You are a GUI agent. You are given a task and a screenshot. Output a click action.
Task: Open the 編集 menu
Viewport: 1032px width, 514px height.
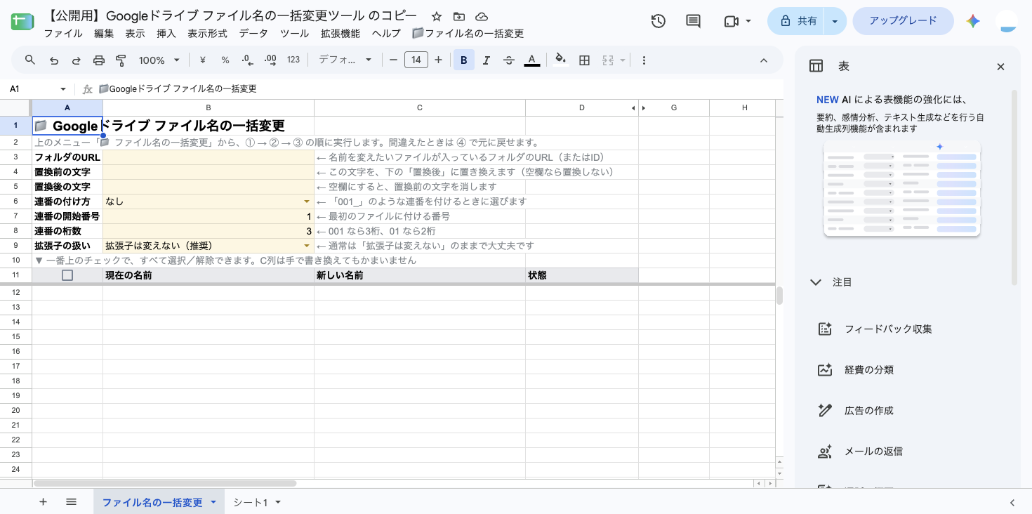click(104, 34)
